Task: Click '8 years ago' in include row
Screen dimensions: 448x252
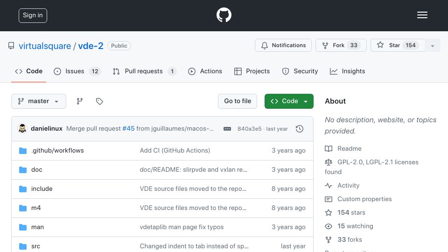Action: click(x=288, y=189)
